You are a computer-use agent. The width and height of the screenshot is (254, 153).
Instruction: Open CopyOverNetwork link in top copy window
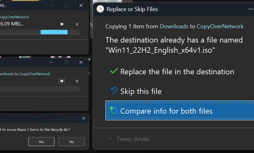(14, 17)
